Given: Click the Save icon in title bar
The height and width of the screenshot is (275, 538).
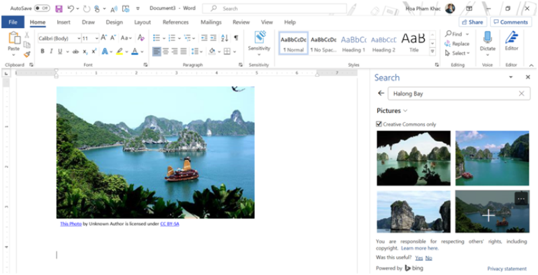Looking at the screenshot, I should tap(59, 9).
